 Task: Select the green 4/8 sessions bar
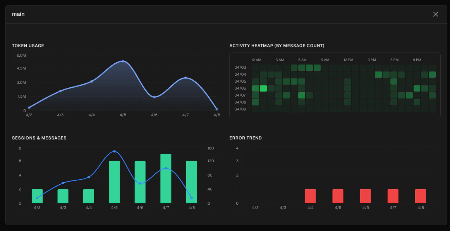pyautogui.click(x=191, y=182)
